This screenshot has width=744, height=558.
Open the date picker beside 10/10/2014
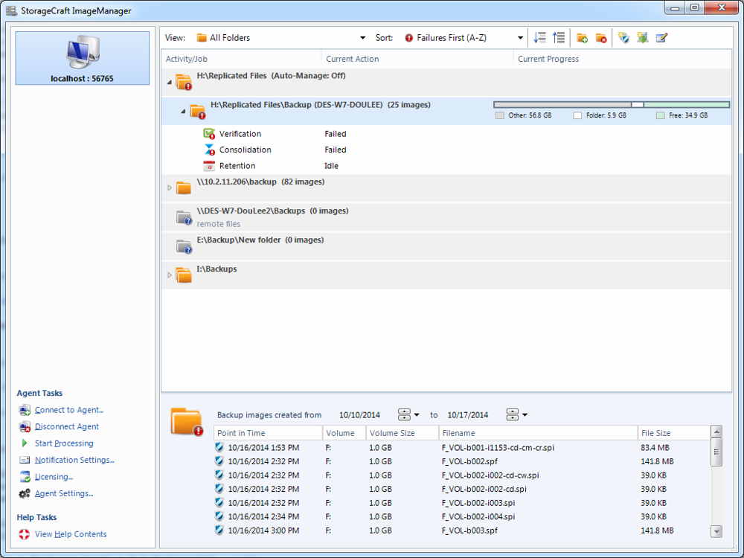(x=408, y=414)
